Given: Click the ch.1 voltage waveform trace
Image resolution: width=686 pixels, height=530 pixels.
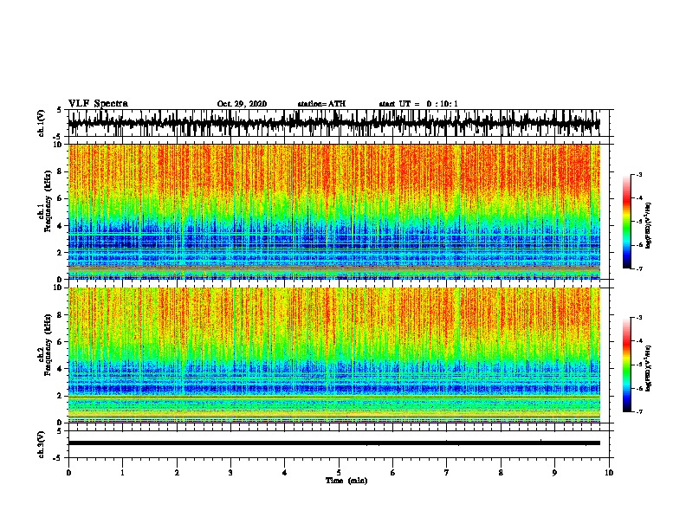Looking at the screenshot, I should 334,123.
